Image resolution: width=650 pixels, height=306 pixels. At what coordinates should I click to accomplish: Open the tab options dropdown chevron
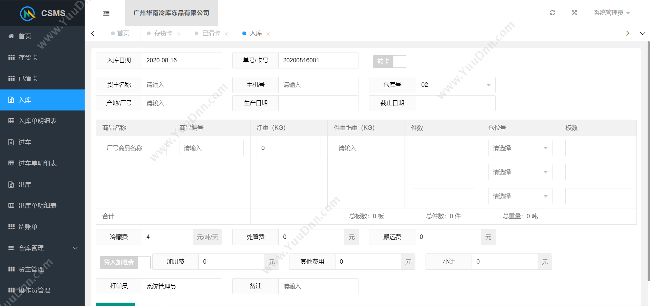tap(642, 33)
